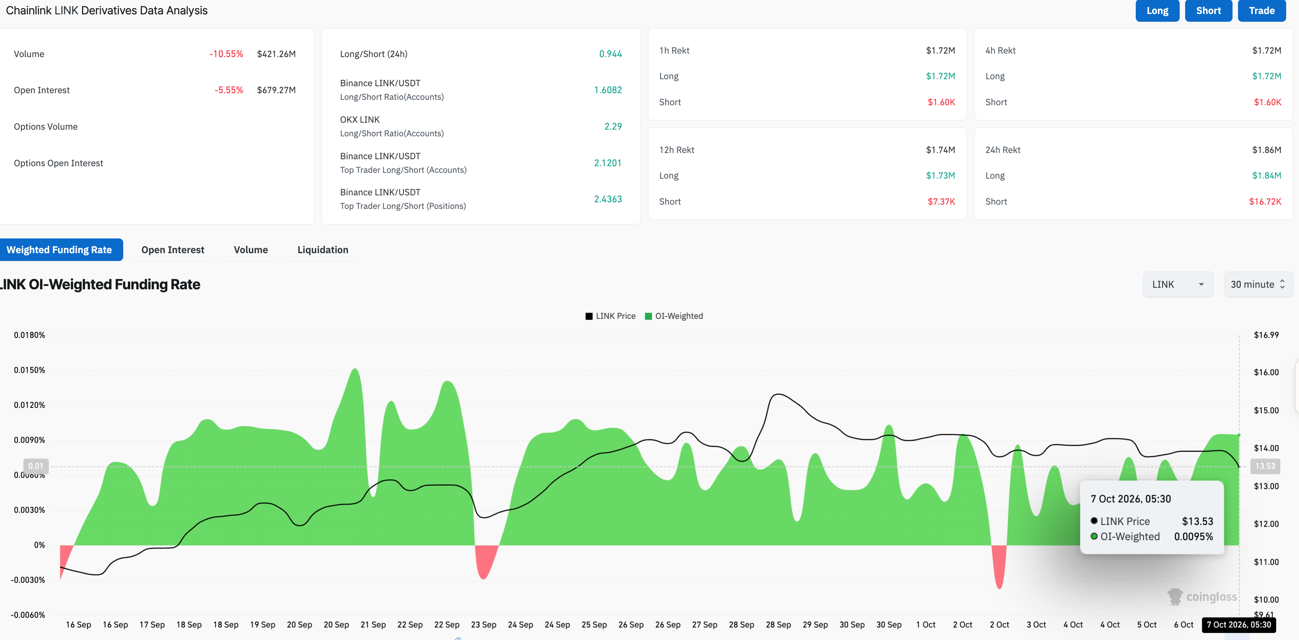Screen dimensions: 1299x640
Task: Click the -5.55% open interest change
Action: tap(229, 90)
